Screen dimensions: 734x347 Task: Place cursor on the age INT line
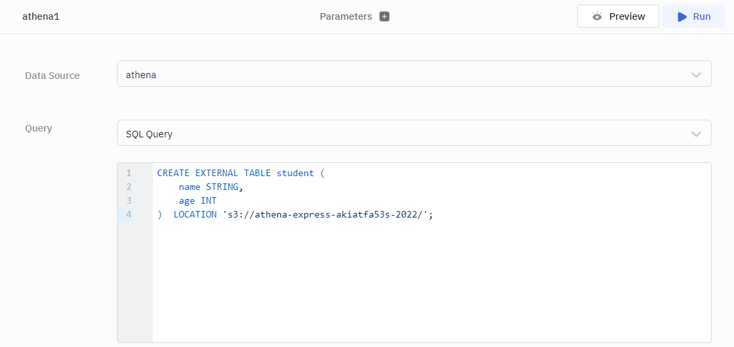197,201
